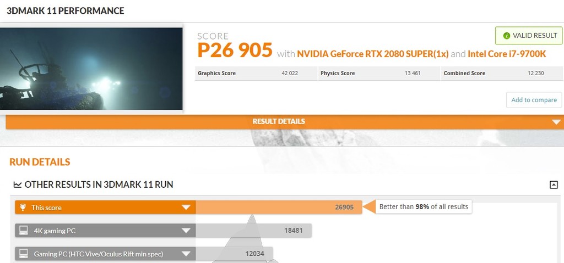
Task: Expand the 4K gaming PC dropdown arrow
Action: 186,231
